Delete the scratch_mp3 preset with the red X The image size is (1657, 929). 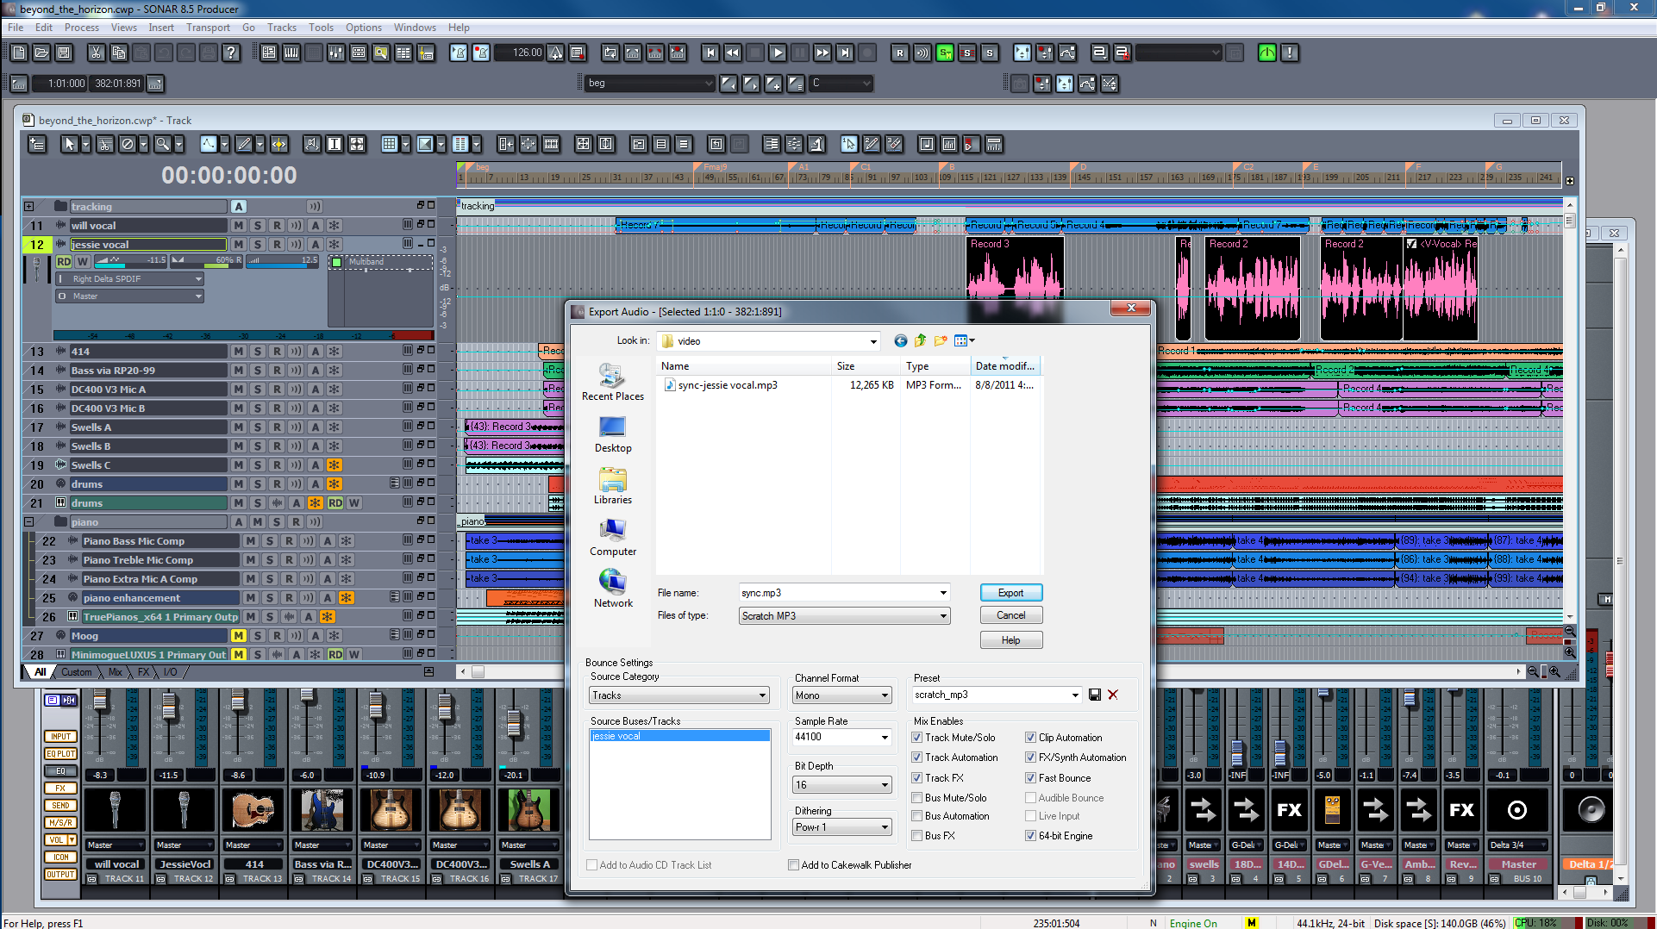click(x=1113, y=695)
